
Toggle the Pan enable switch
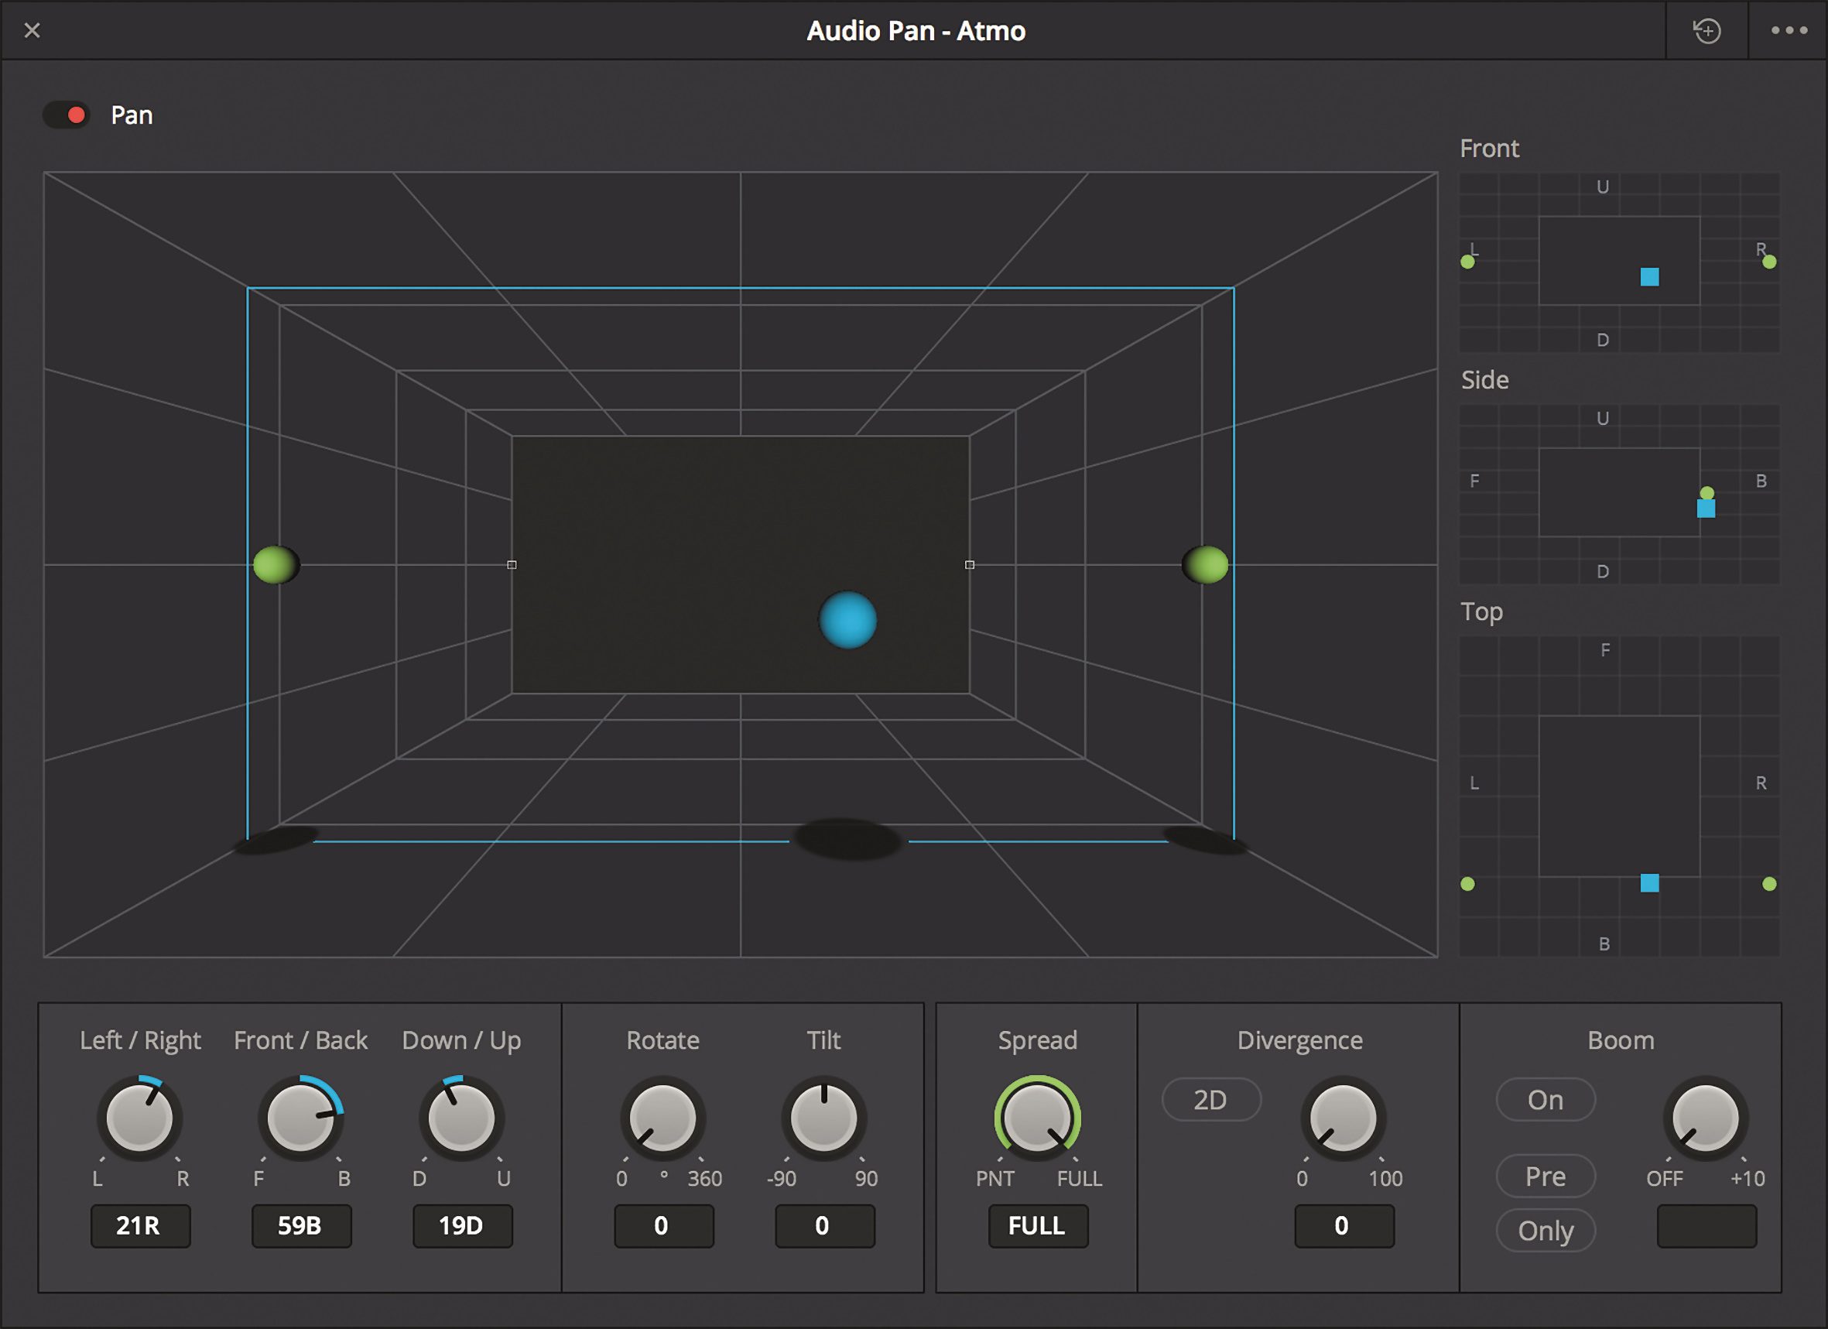pos(67,115)
